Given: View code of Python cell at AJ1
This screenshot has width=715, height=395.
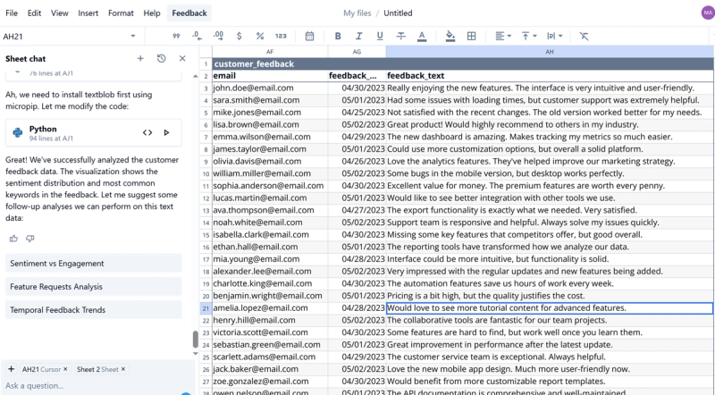Looking at the screenshot, I should point(147,133).
